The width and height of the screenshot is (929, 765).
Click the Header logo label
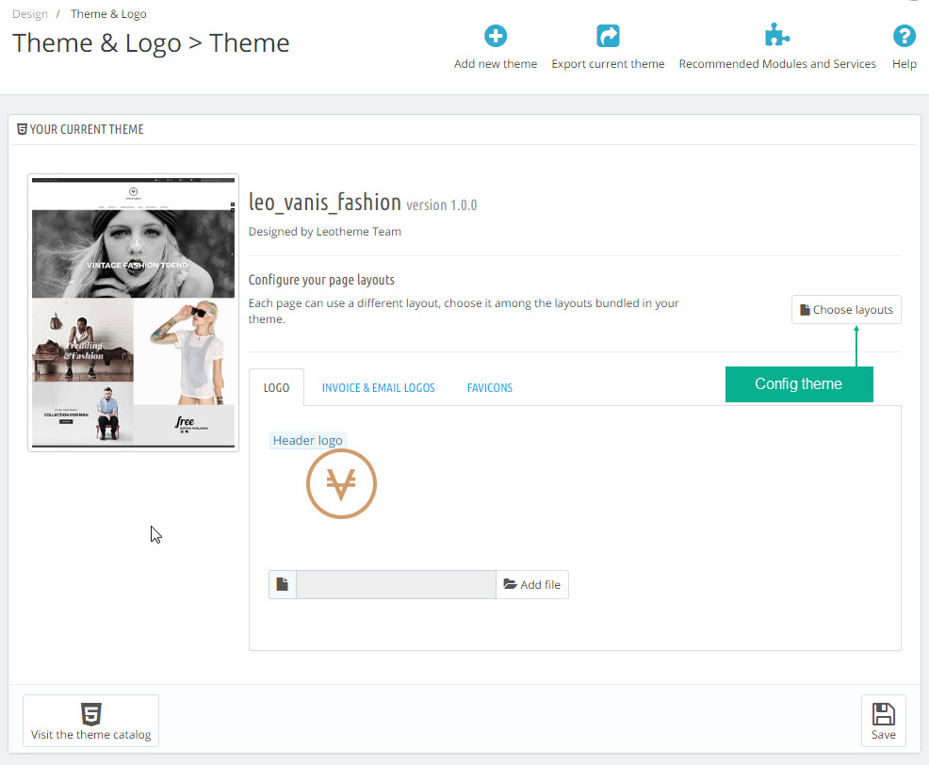point(307,440)
